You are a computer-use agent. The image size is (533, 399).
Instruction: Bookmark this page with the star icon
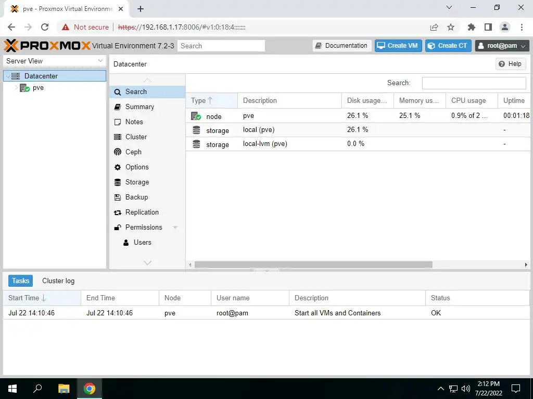[x=451, y=27]
